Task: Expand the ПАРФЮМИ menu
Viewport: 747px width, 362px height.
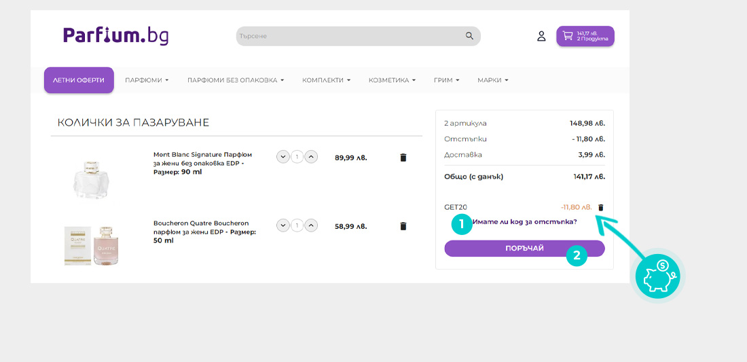Action: [147, 81]
